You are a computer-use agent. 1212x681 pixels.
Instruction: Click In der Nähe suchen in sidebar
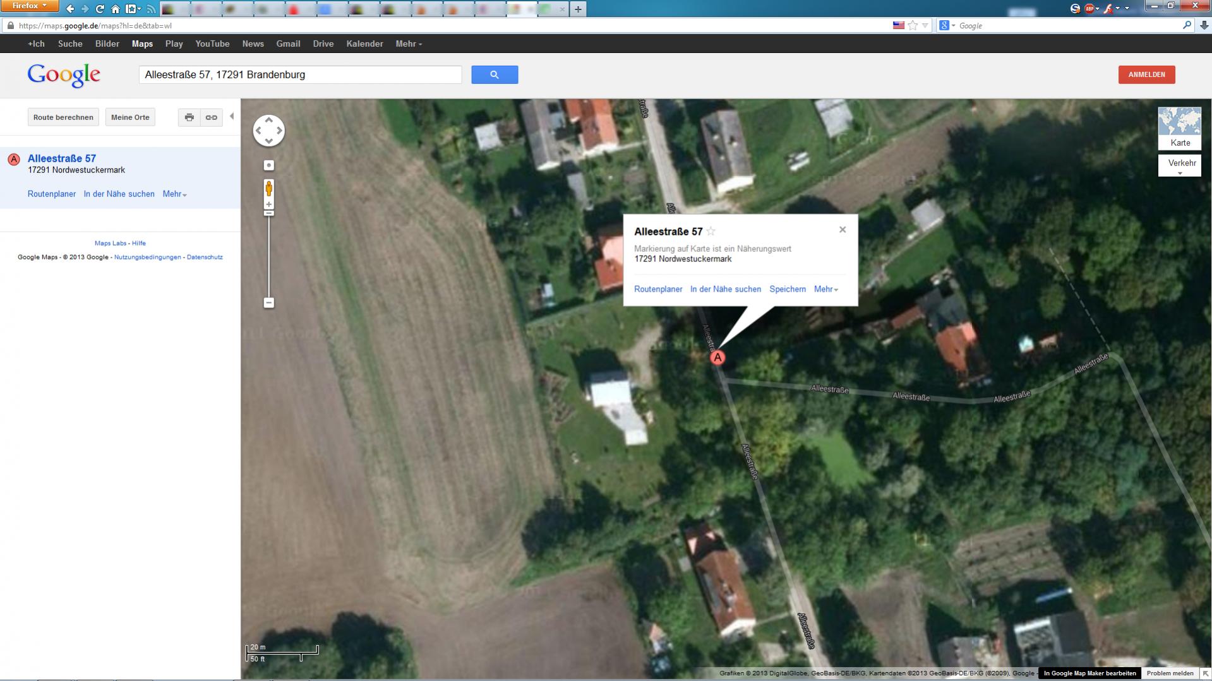tap(119, 194)
